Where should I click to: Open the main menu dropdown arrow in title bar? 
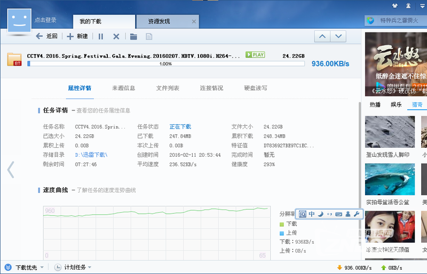(x=422, y=6)
